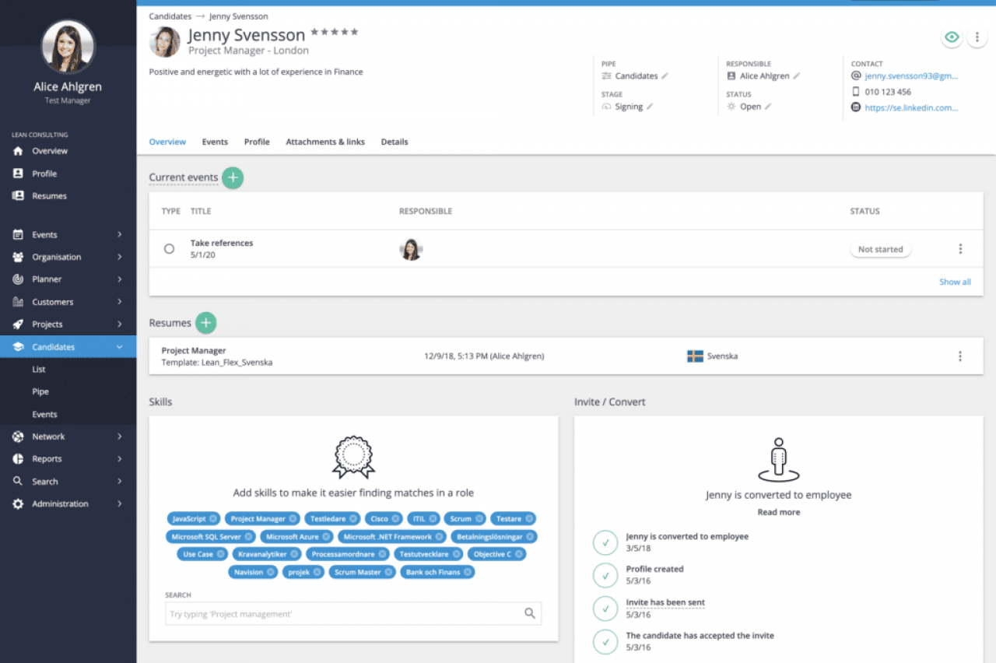Click into the skills search input field
Image resolution: width=996 pixels, height=663 pixels.
pos(342,614)
